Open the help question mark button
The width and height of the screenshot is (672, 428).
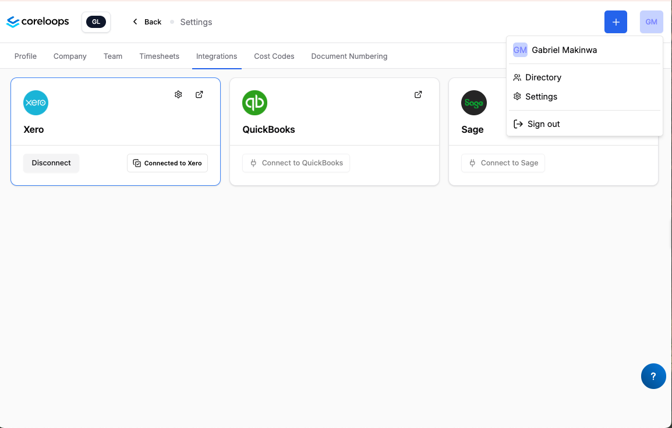(x=653, y=376)
